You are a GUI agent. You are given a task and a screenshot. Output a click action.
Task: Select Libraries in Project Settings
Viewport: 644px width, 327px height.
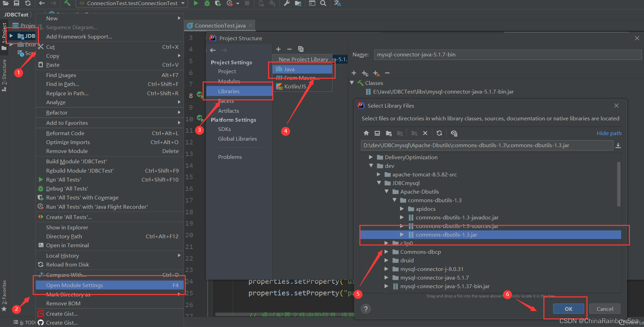(x=239, y=91)
